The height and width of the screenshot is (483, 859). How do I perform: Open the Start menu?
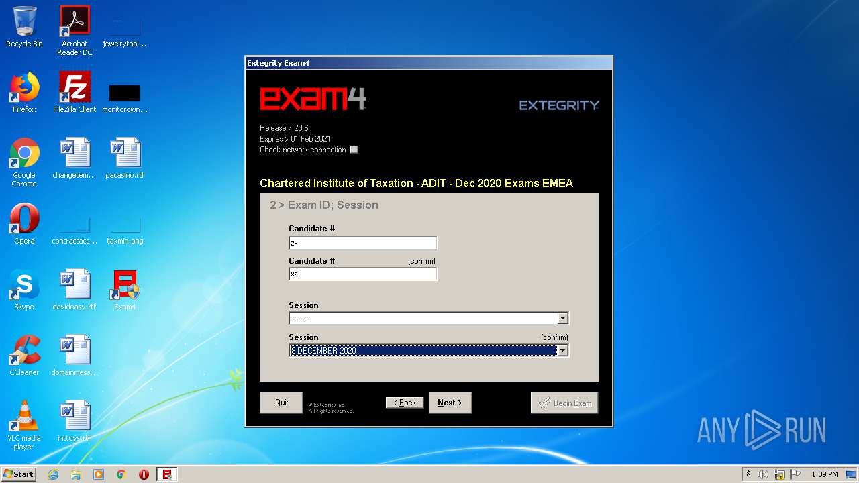tap(19, 474)
